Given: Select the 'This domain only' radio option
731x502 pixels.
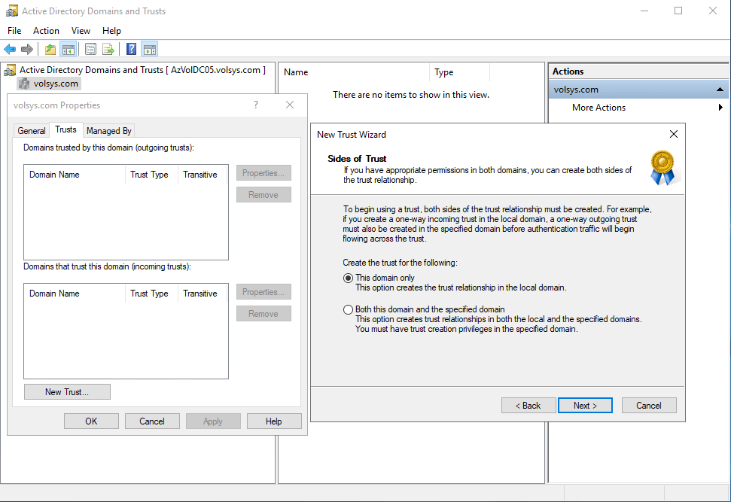Looking at the screenshot, I should (348, 278).
